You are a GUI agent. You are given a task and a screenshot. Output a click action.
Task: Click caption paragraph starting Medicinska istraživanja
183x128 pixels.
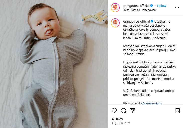tap(149, 50)
